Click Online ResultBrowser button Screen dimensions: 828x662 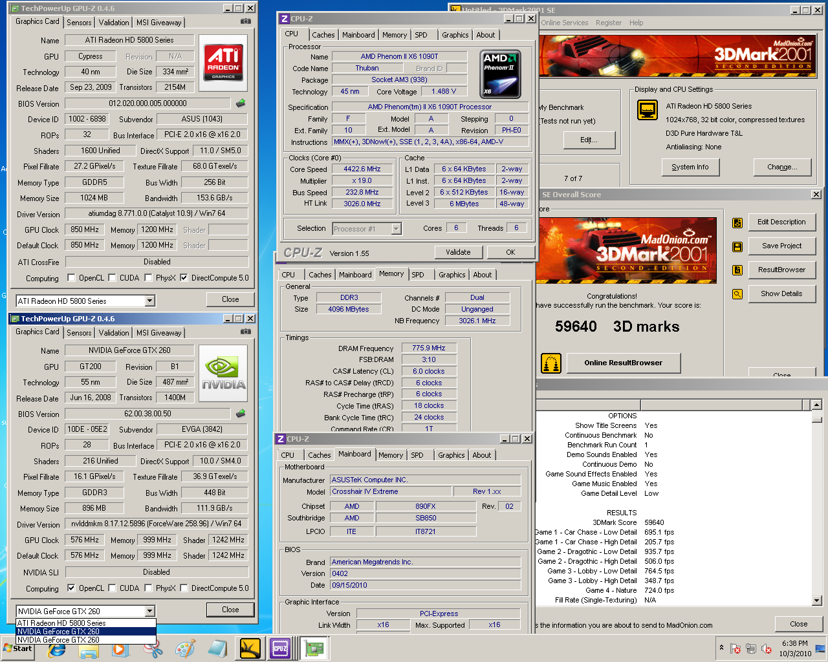pos(624,363)
